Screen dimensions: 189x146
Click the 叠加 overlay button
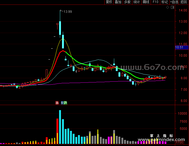pos(118,2)
